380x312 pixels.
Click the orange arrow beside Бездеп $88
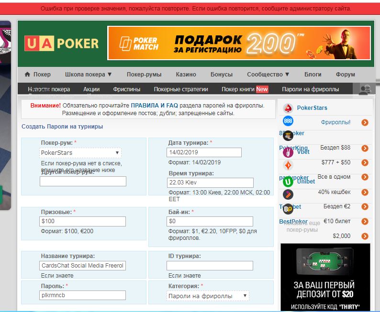click(x=365, y=148)
